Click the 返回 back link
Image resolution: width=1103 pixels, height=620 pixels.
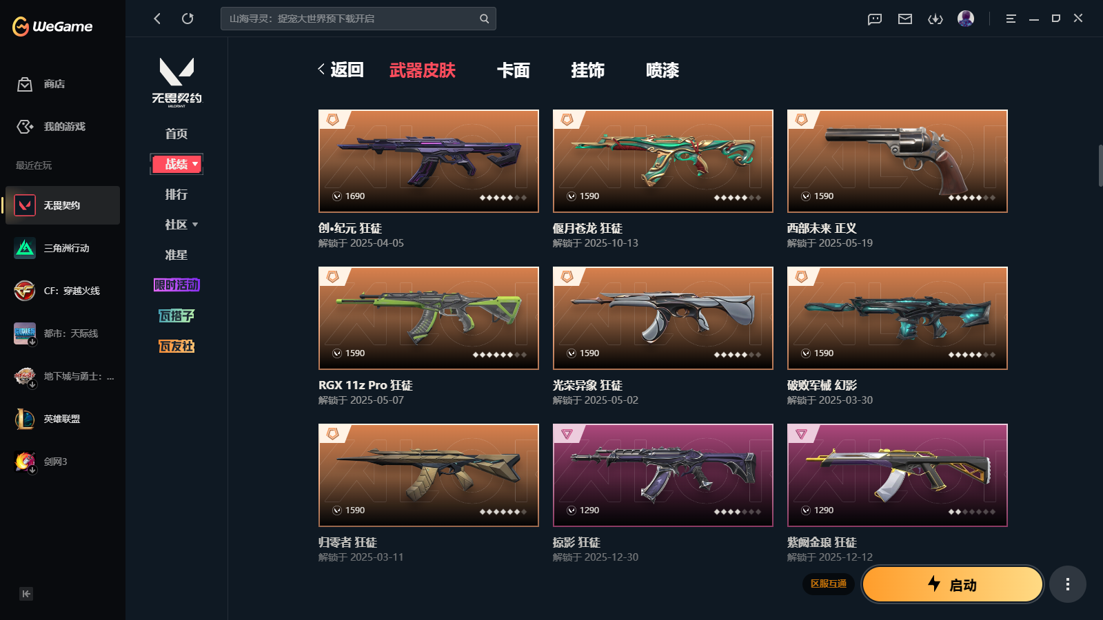pos(341,70)
